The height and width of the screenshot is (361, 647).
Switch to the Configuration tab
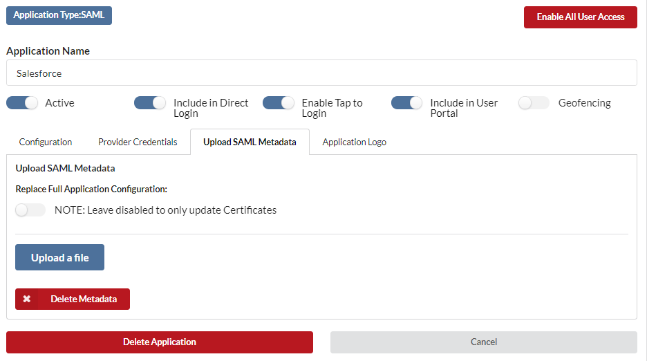tap(46, 142)
